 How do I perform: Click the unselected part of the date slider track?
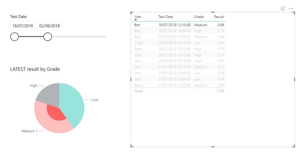(x=79, y=37)
